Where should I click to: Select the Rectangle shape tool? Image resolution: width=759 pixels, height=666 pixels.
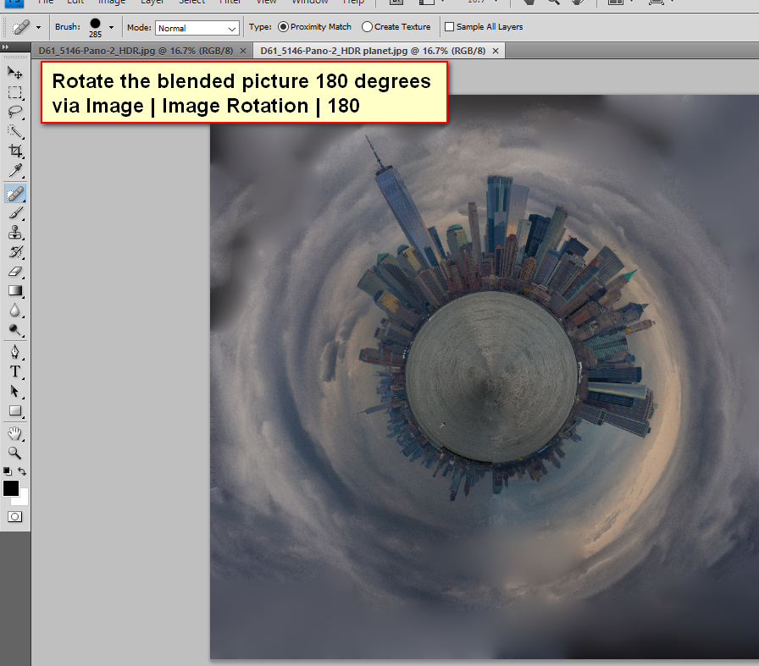click(x=15, y=411)
